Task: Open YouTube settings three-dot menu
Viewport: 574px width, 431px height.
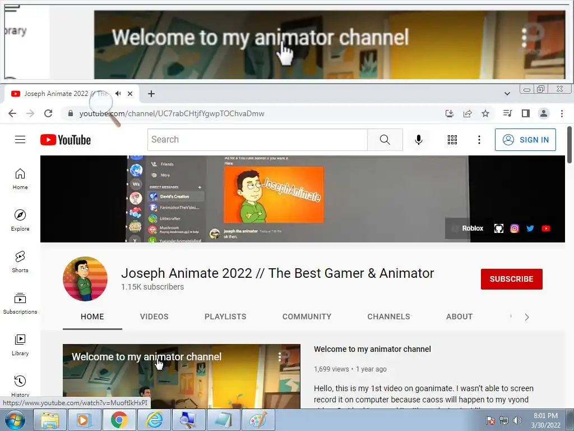Action: pyautogui.click(x=479, y=140)
